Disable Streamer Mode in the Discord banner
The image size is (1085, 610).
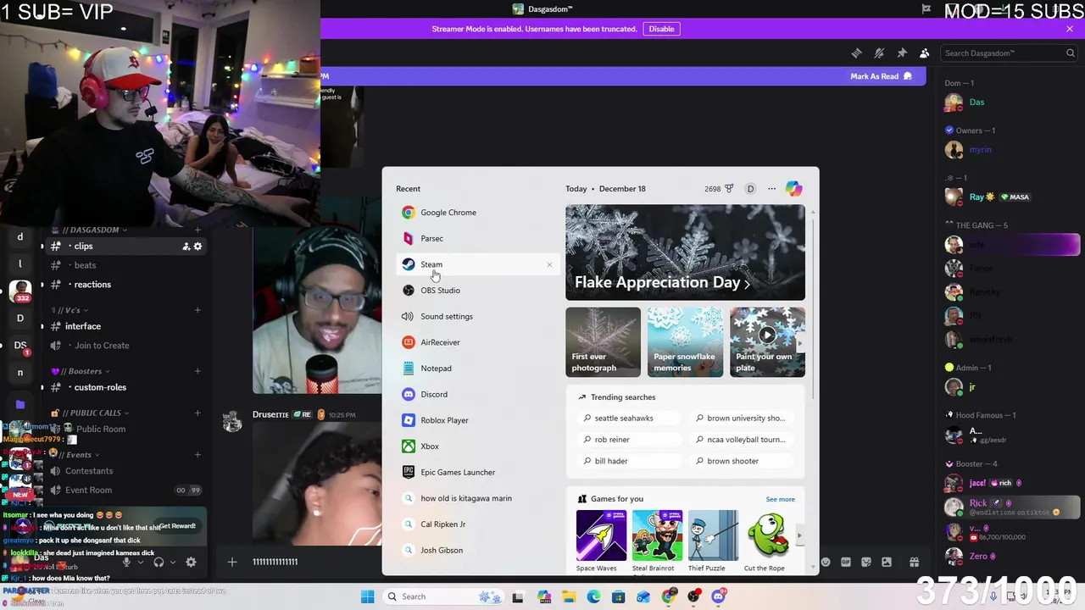tap(661, 29)
